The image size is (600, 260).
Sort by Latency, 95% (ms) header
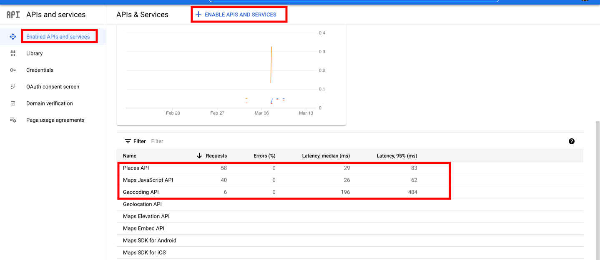[397, 156]
